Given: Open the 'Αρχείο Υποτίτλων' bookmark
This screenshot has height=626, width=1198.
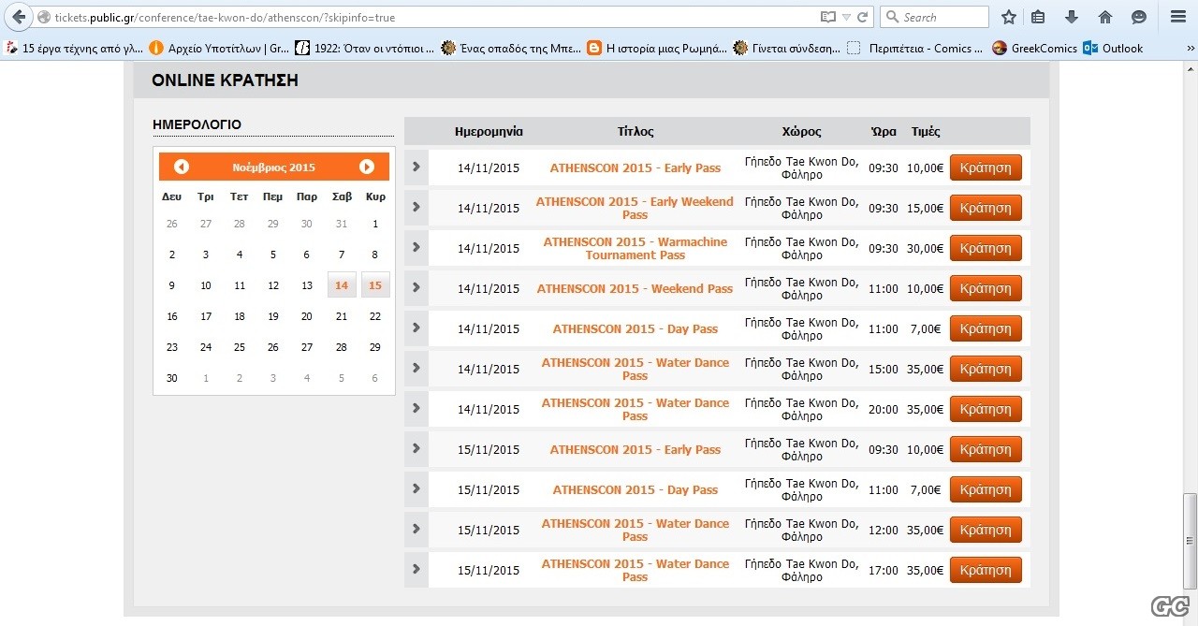Looking at the screenshot, I should tap(220, 48).
